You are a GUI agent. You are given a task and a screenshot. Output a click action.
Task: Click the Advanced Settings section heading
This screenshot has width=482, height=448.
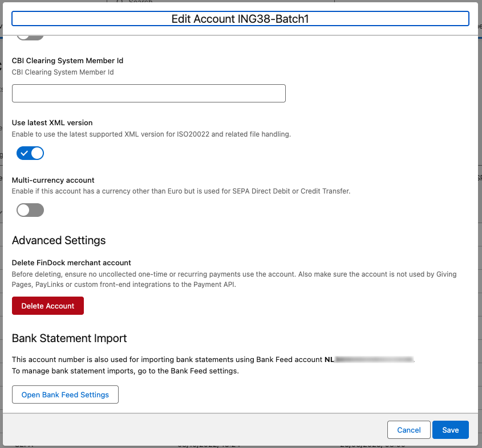(x=59, y=240)
